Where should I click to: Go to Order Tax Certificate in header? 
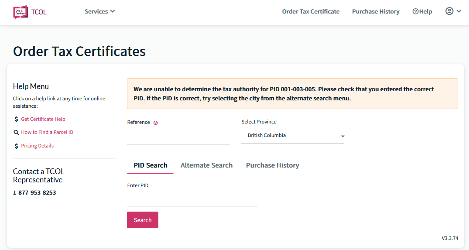311,11
